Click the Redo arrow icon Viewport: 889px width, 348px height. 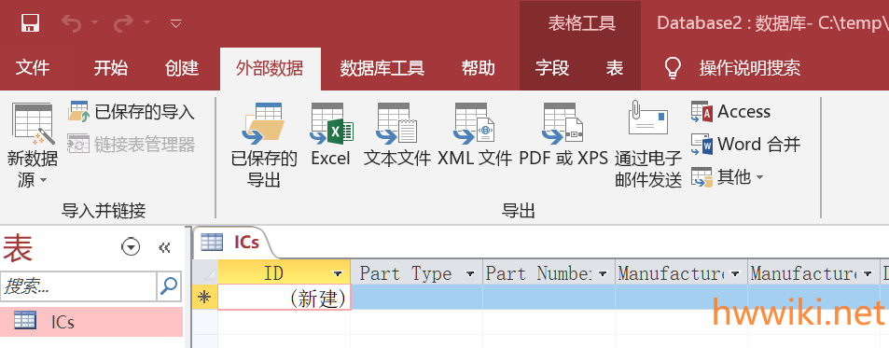click(x=123, y=23)
